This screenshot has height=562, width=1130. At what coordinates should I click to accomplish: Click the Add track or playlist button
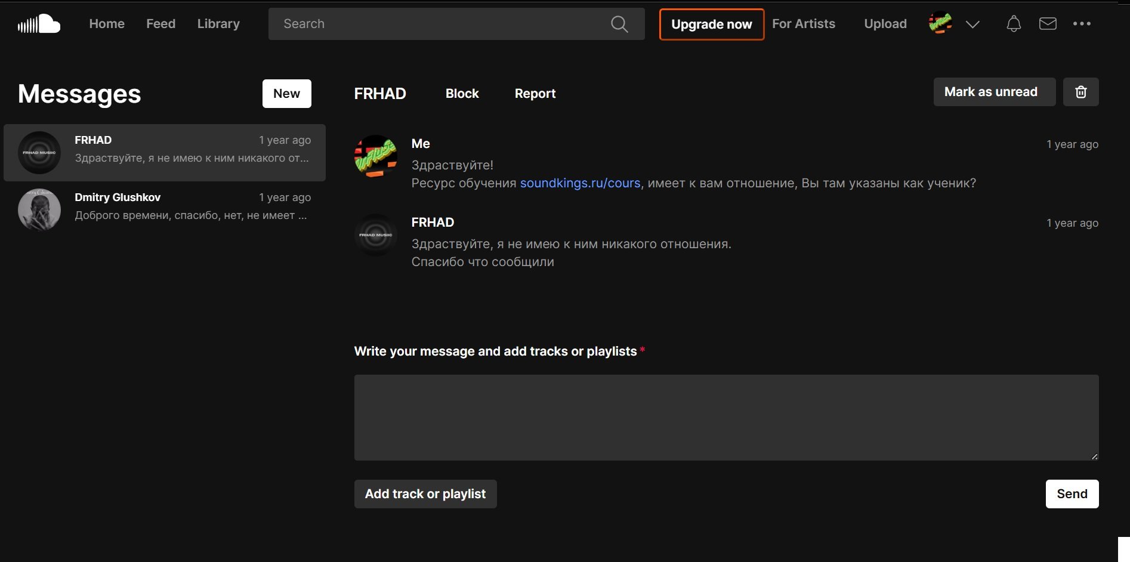[x=425, y=494]
